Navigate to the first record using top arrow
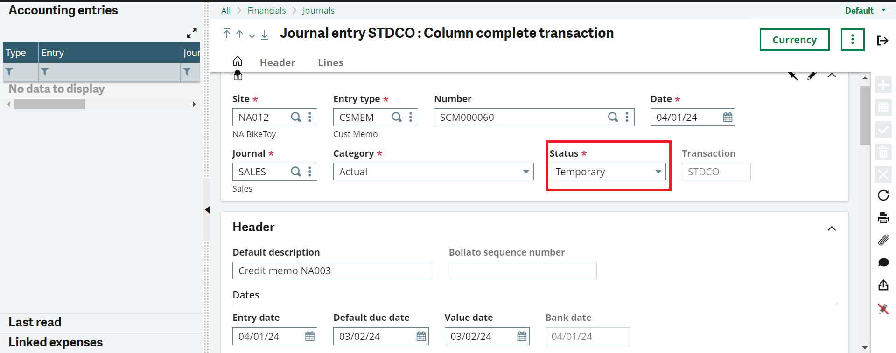The width and height of the screenshot is (896, 353). click(x=226, y=34)
